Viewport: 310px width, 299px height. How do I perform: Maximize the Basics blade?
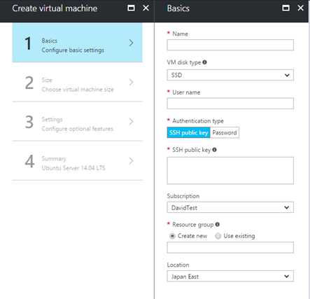(x=286, y=8)
